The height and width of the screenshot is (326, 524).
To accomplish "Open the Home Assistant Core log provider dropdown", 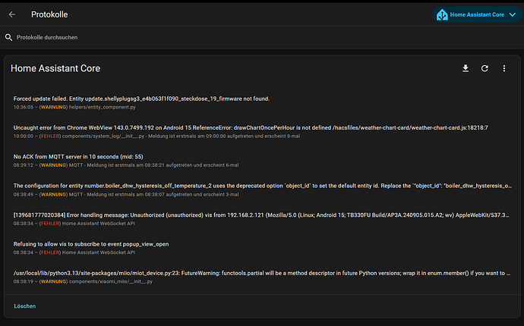I will [477, 14].
